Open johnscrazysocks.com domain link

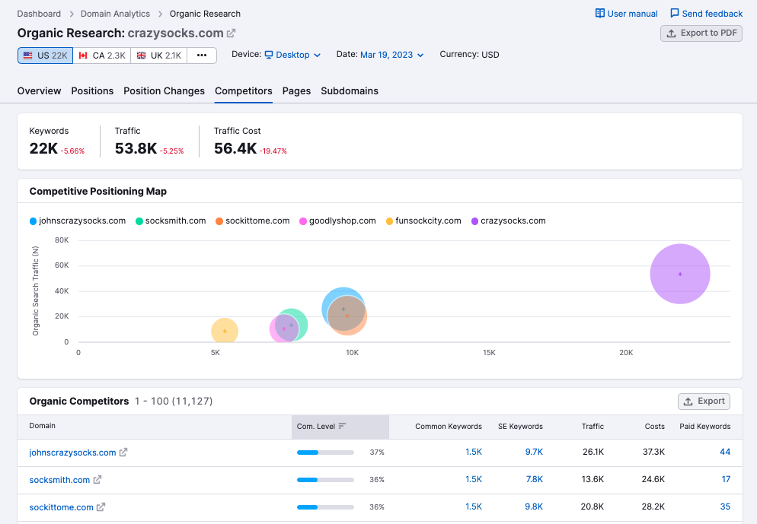(x=72, y=453)
